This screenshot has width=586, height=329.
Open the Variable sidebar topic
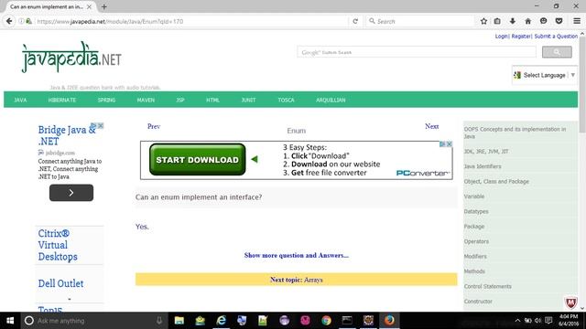click(x=474, y=196)
